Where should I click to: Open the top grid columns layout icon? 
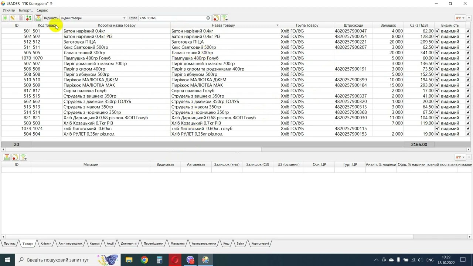tap(460, 18)
